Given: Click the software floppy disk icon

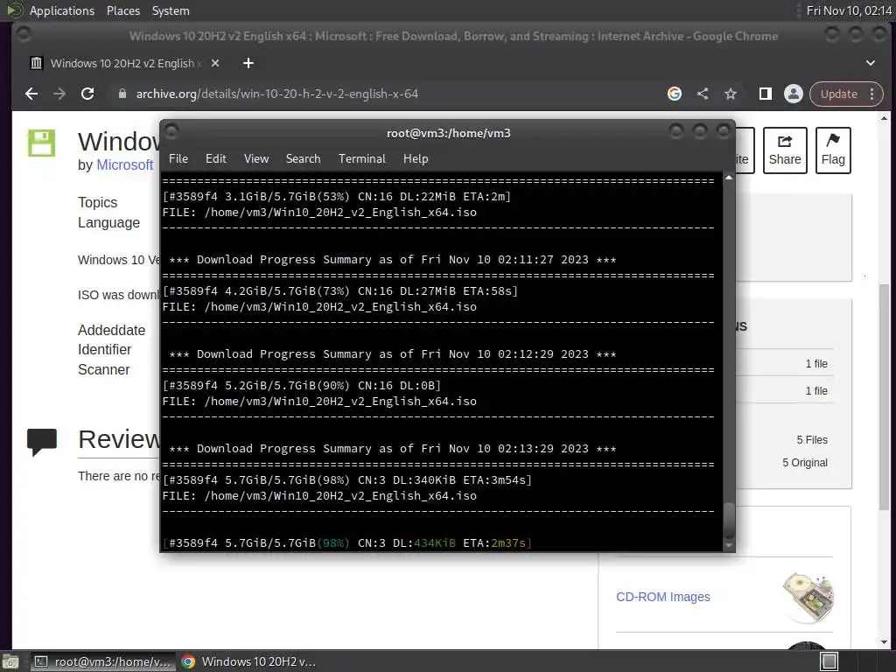Looking at the screenshot, I should pyautogui.click(x=42, y=143).
